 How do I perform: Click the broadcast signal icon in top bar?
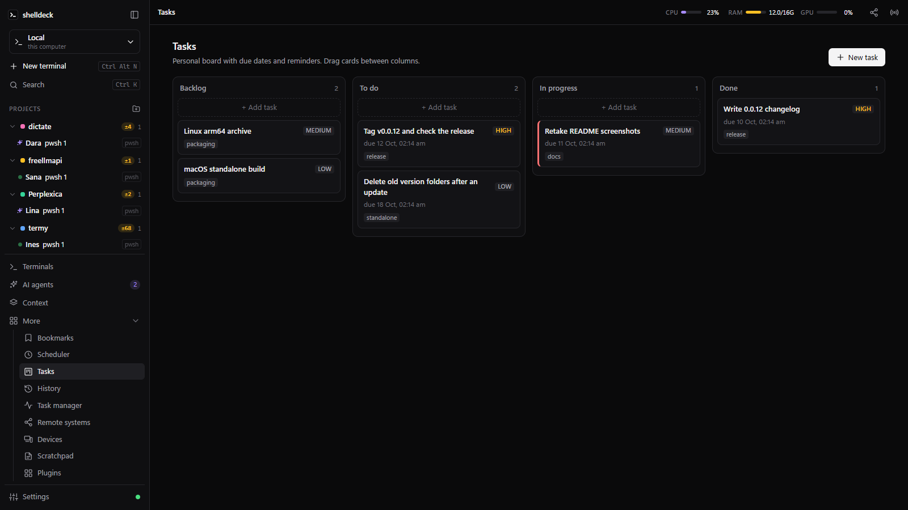894,12
